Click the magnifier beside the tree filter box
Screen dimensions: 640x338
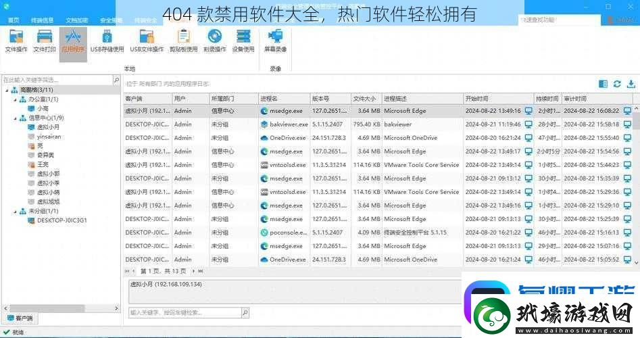coord(116,80)
